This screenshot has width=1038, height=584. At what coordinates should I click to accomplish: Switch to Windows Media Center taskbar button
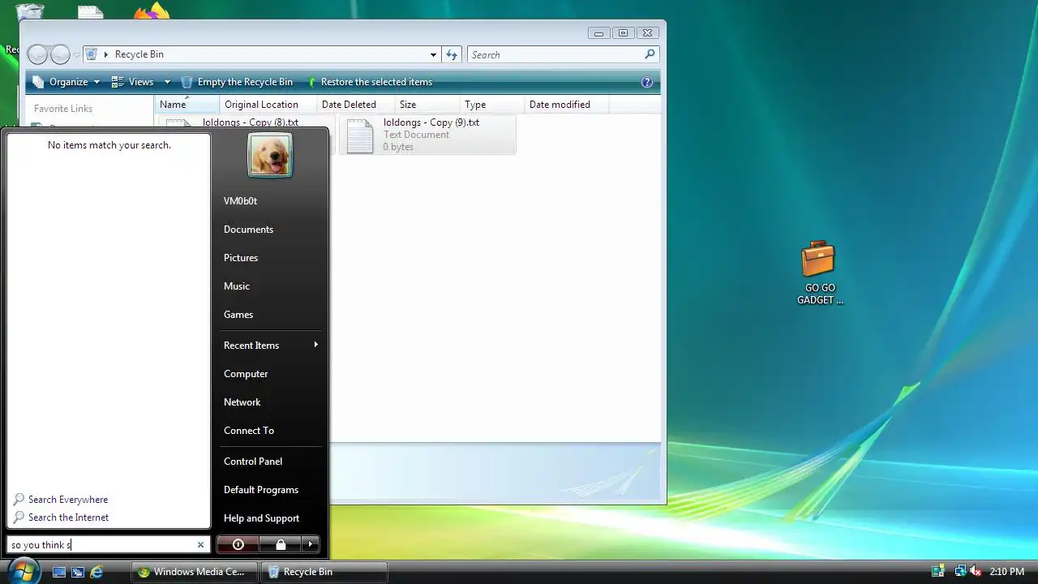[x=194, y=572]
